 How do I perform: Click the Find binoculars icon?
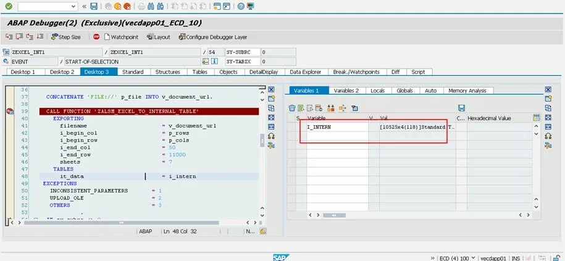151,6
